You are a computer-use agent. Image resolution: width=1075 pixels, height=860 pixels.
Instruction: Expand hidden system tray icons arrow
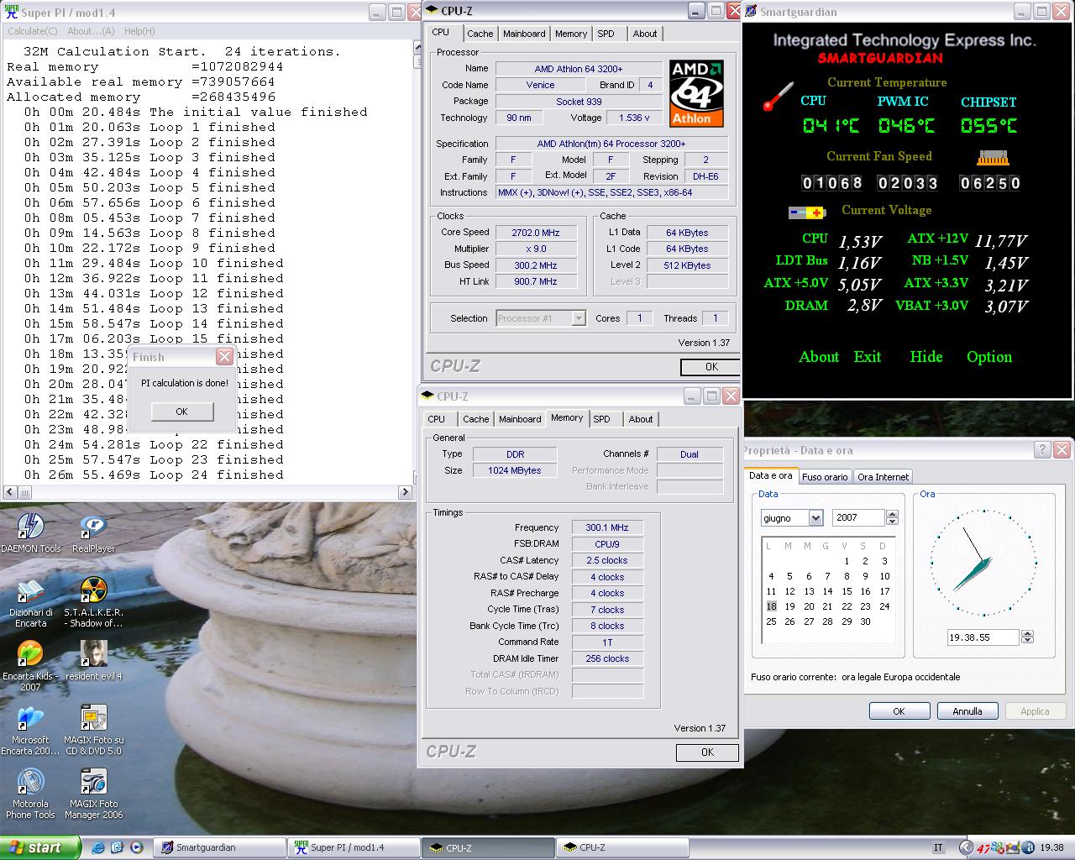[967, 848]
